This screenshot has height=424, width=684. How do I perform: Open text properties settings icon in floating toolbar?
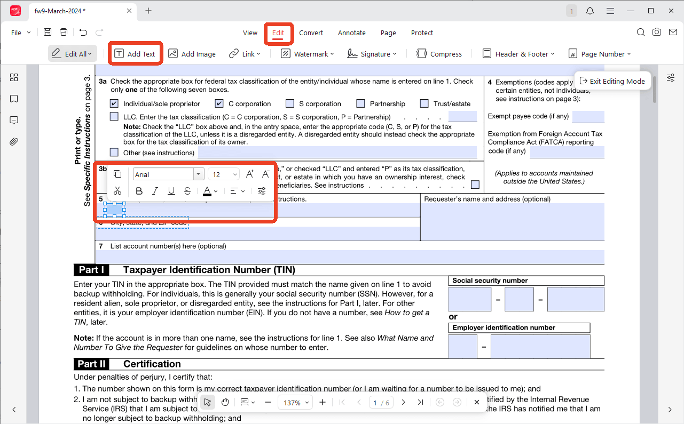(262, 191)
